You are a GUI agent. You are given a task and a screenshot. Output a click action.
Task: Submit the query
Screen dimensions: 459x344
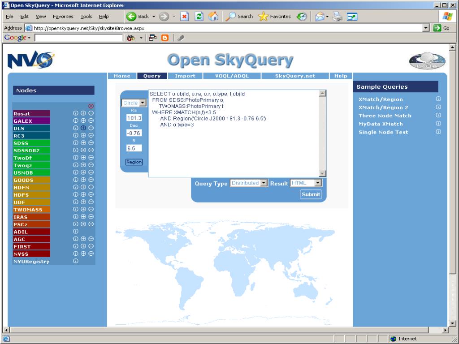click(311, 194)
